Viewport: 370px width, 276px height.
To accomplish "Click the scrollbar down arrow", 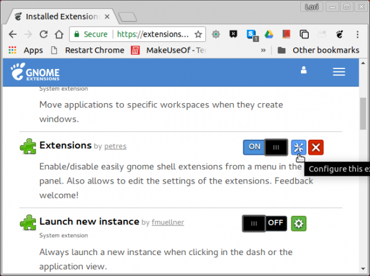I will 363,269.
